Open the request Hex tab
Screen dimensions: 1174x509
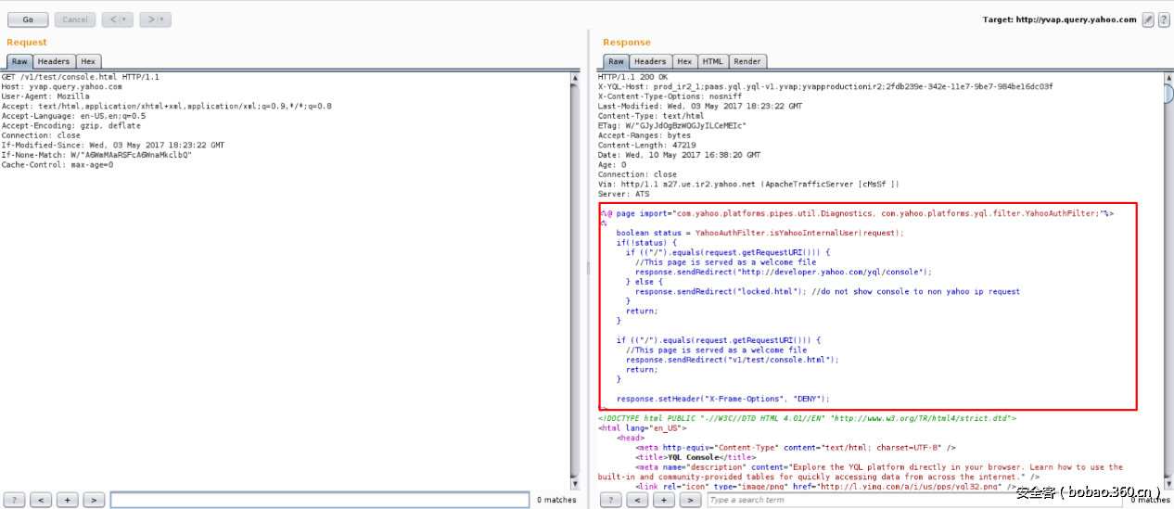pos(88,61)
